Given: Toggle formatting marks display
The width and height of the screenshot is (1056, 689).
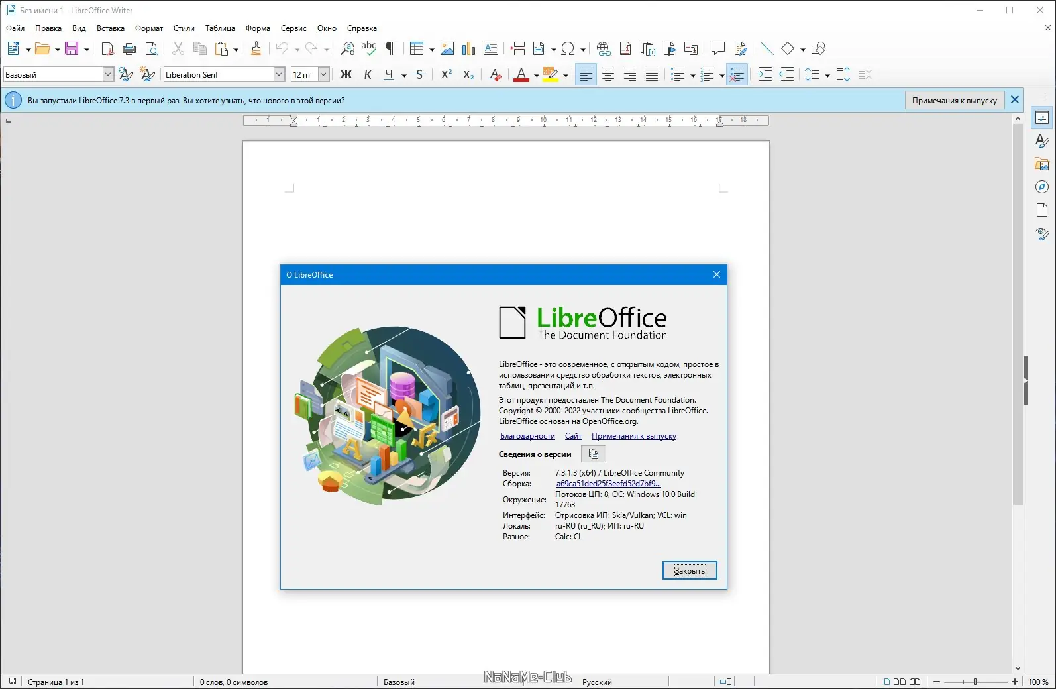Looking at the screenshot, I should pos(391,48).
